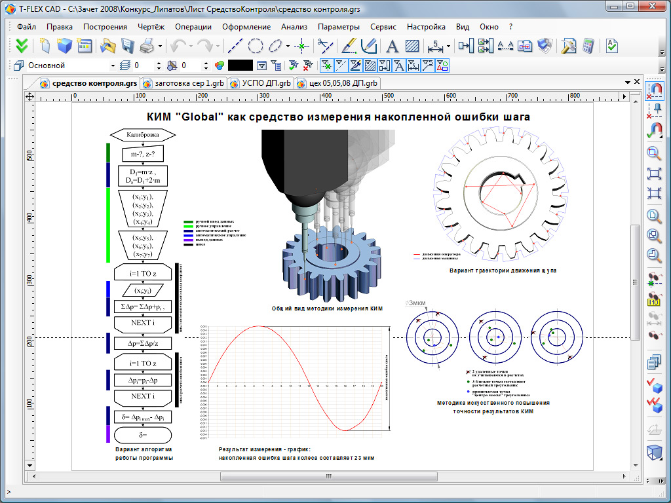The image size is (671, 503).
Task: Close the active document tab with X
Action: (637, 82)
